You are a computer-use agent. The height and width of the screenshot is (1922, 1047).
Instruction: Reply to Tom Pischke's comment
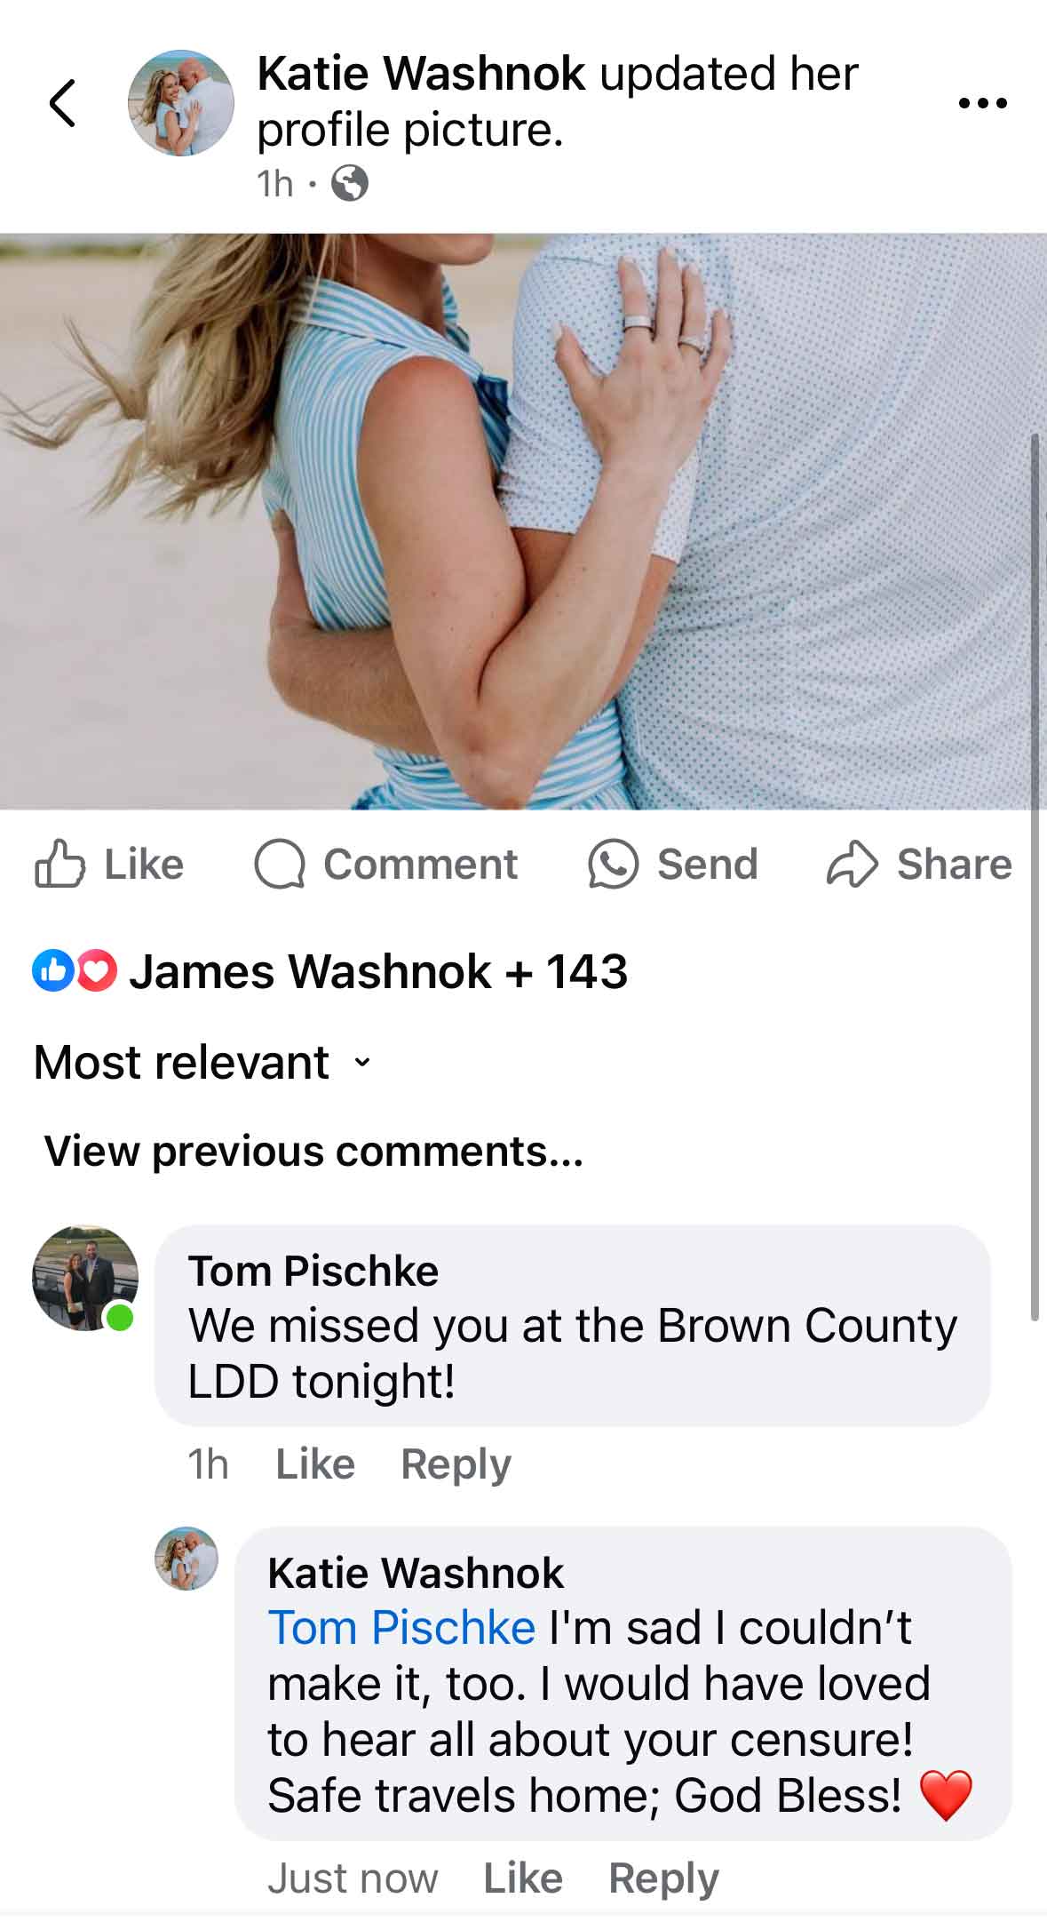(x=456, y=1465)
